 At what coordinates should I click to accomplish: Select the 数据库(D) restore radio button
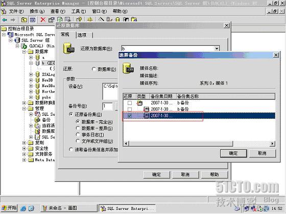coord(94,69)
